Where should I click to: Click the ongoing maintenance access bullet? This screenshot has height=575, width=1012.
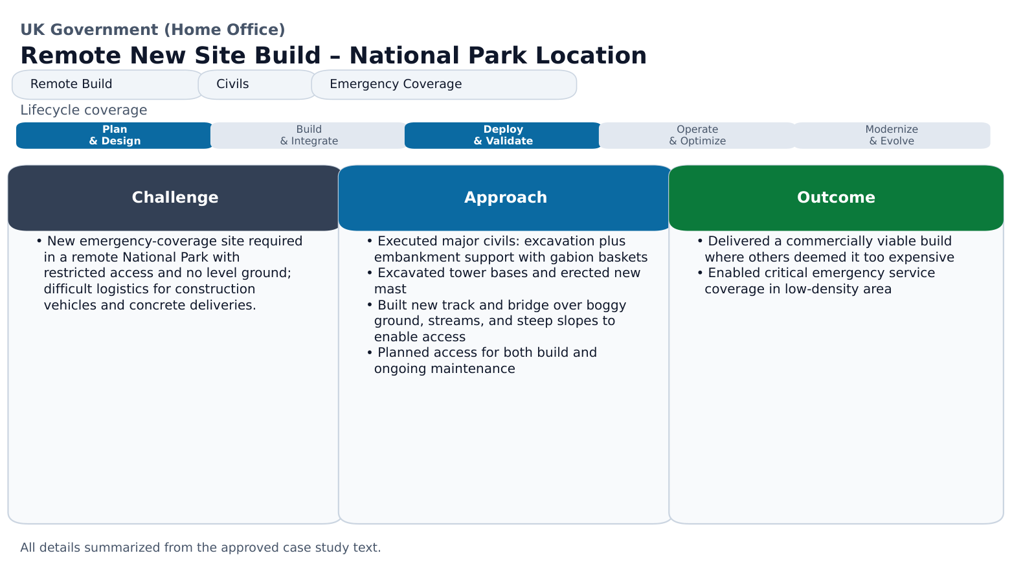pyautogui.click(x=484, y=360)
